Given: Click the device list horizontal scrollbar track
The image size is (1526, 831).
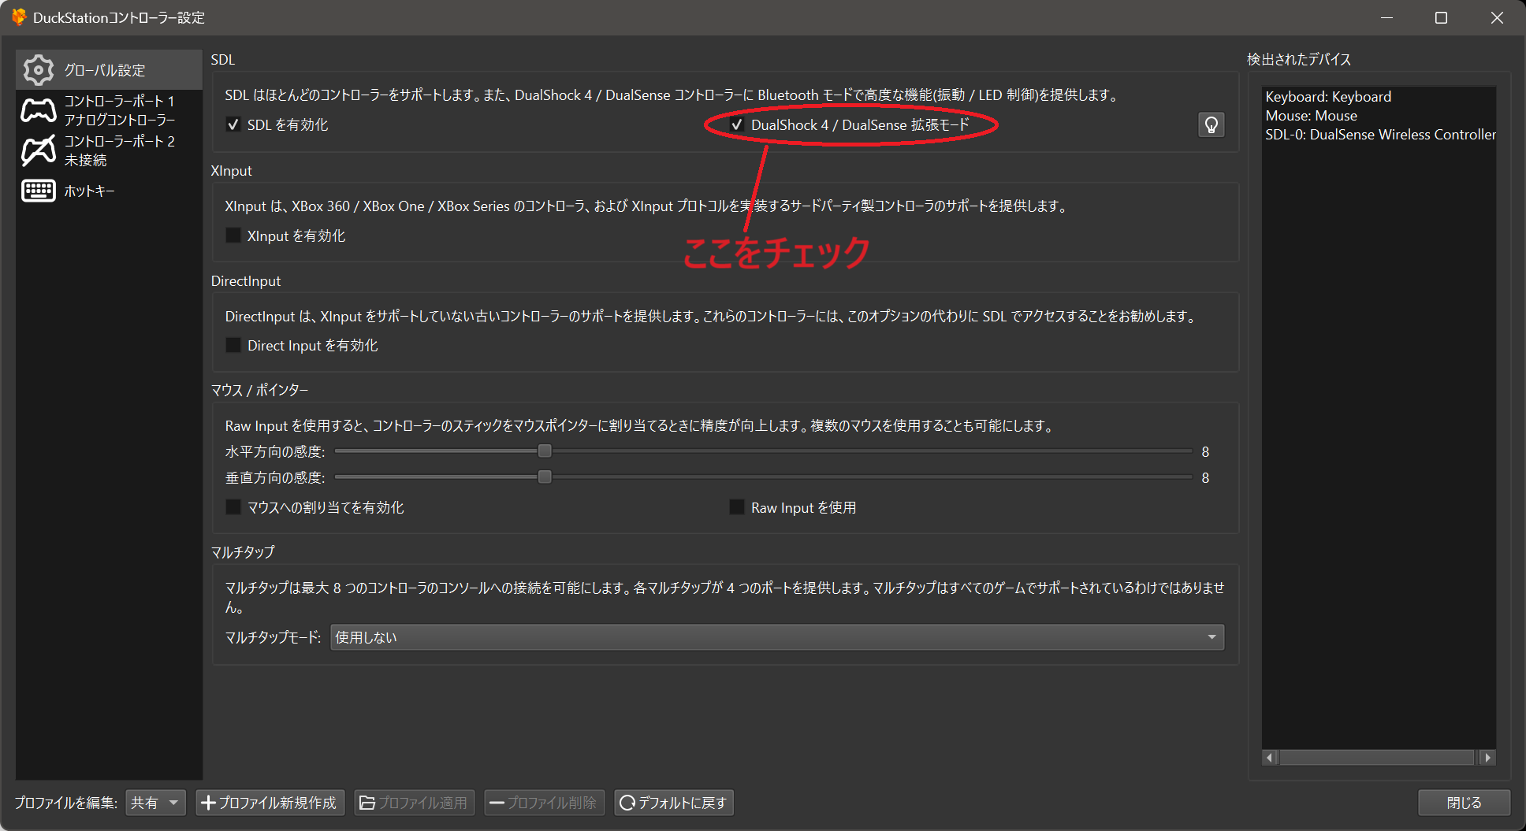Looking at the screenshot, I should [x=1378, y=758].
